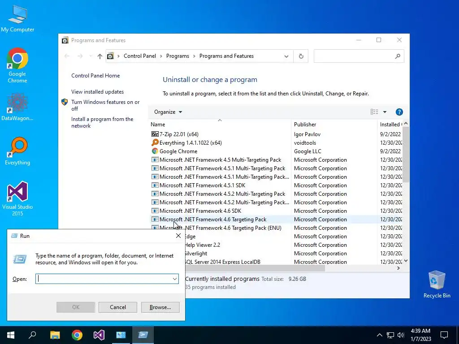Refresh the Programs and Features address bar

(301, 56)
